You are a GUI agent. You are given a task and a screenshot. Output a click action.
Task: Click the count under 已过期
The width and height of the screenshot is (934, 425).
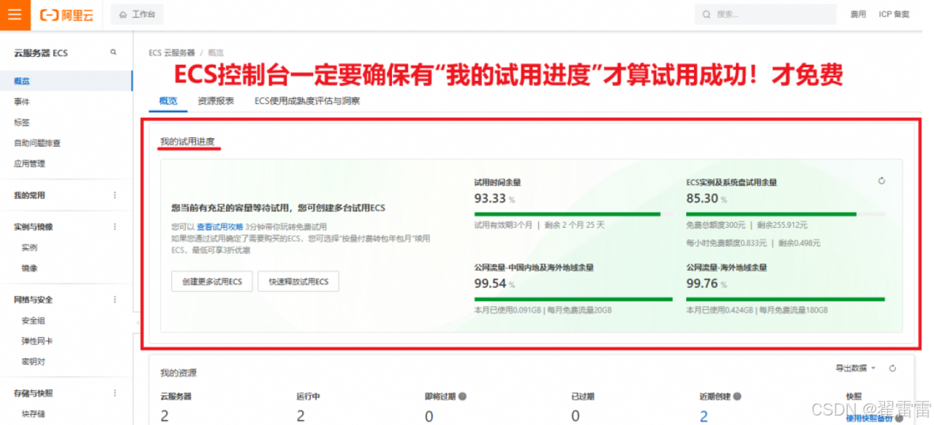576,416
